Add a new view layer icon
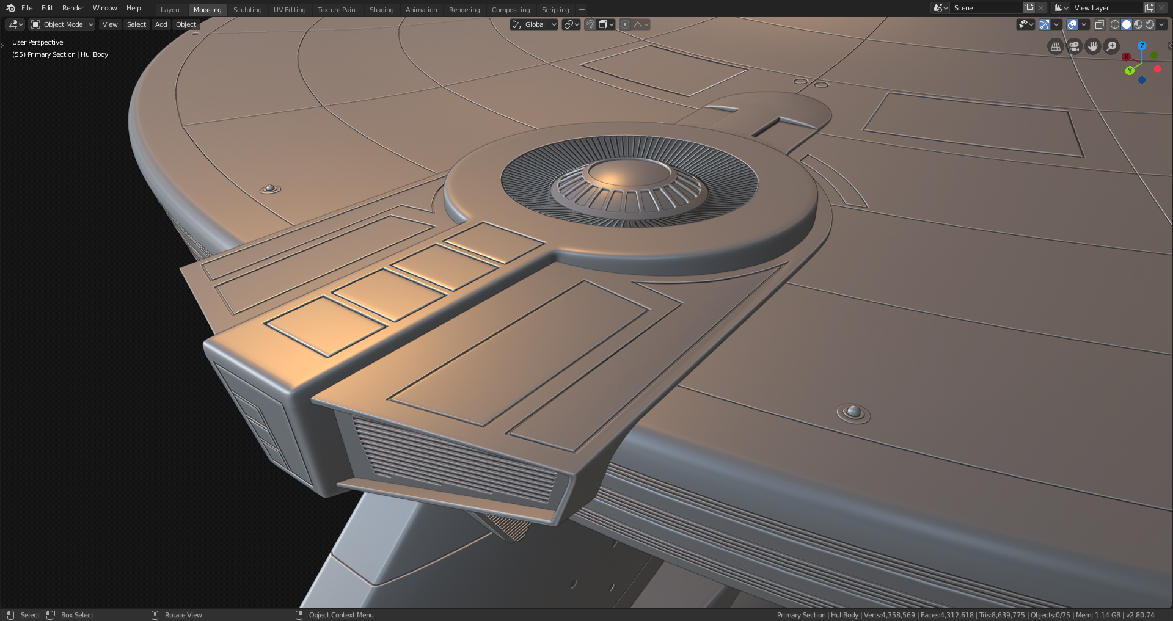 point(1149,8)
